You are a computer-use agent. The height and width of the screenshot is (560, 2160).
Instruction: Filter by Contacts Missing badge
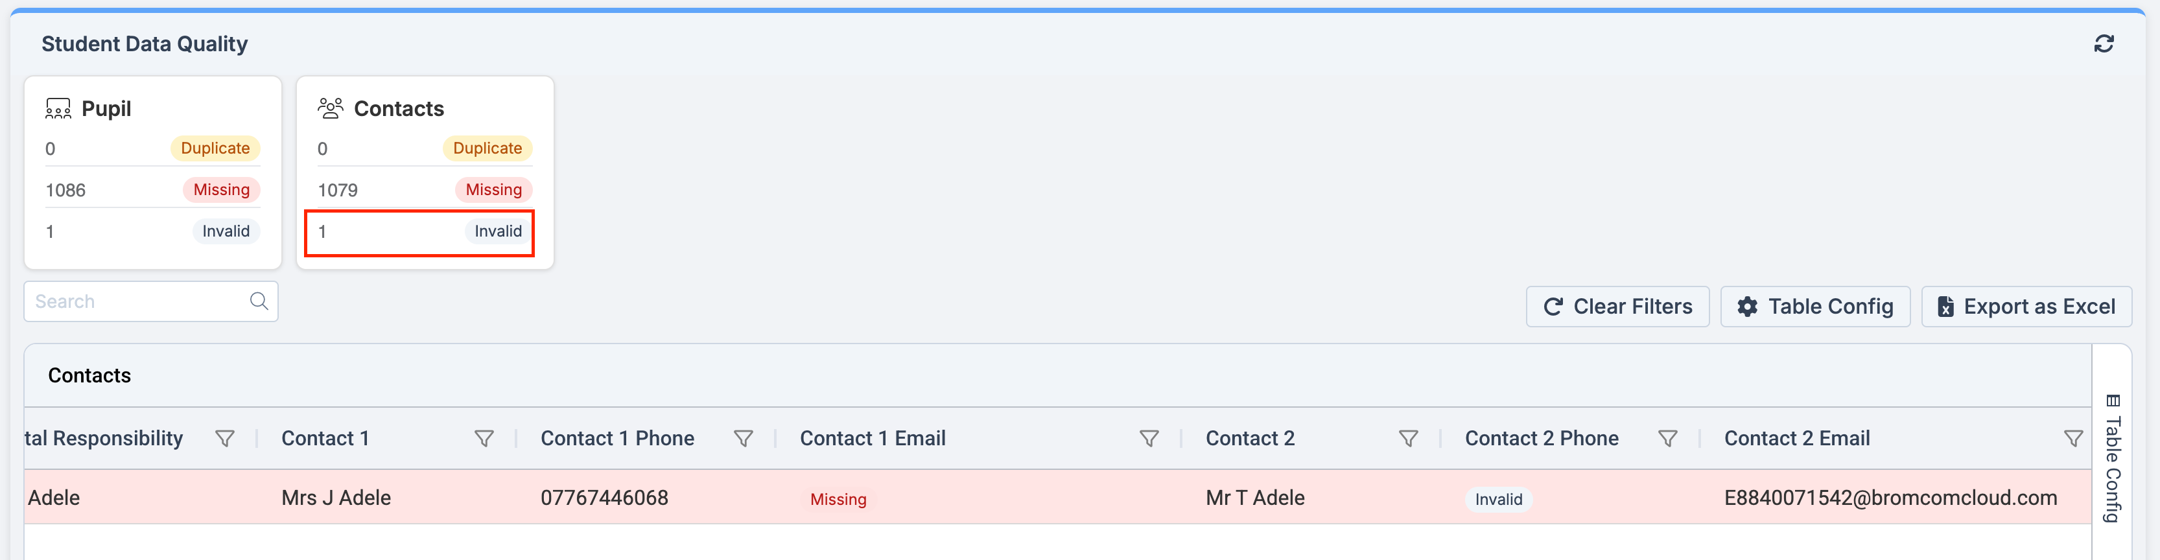click(493, 191)
